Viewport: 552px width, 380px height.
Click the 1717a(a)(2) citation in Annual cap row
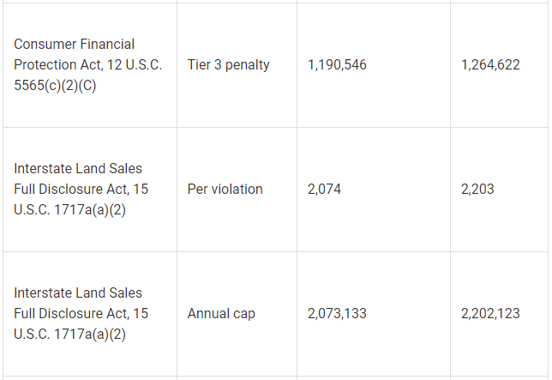[83, 334]
